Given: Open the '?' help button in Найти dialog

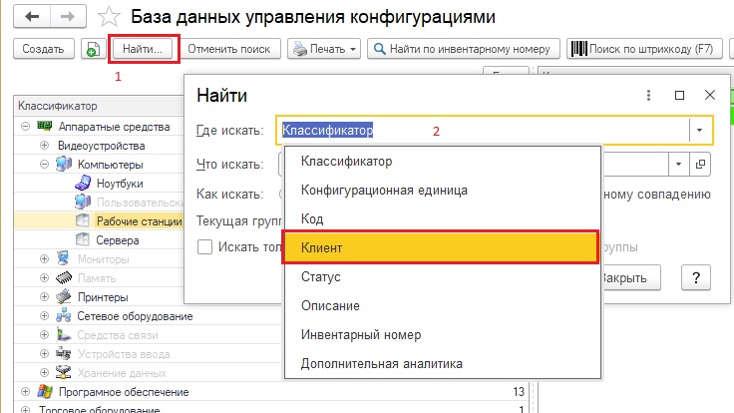Looking at the screenshot, I should click(695, 277).
